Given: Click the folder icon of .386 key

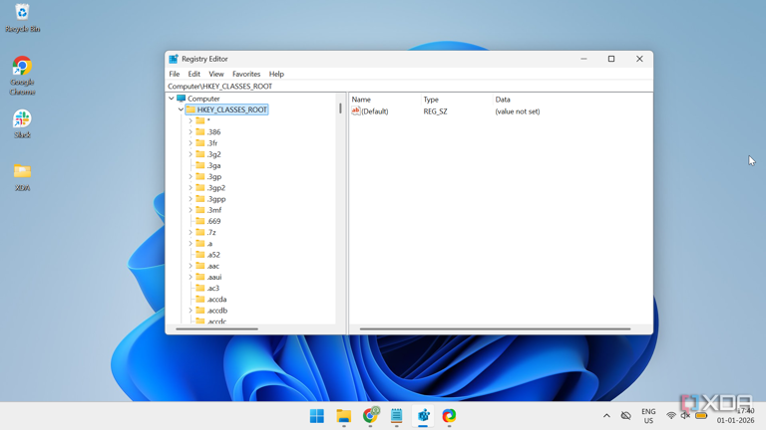Looking at the screenshot, I should point(200,131).
